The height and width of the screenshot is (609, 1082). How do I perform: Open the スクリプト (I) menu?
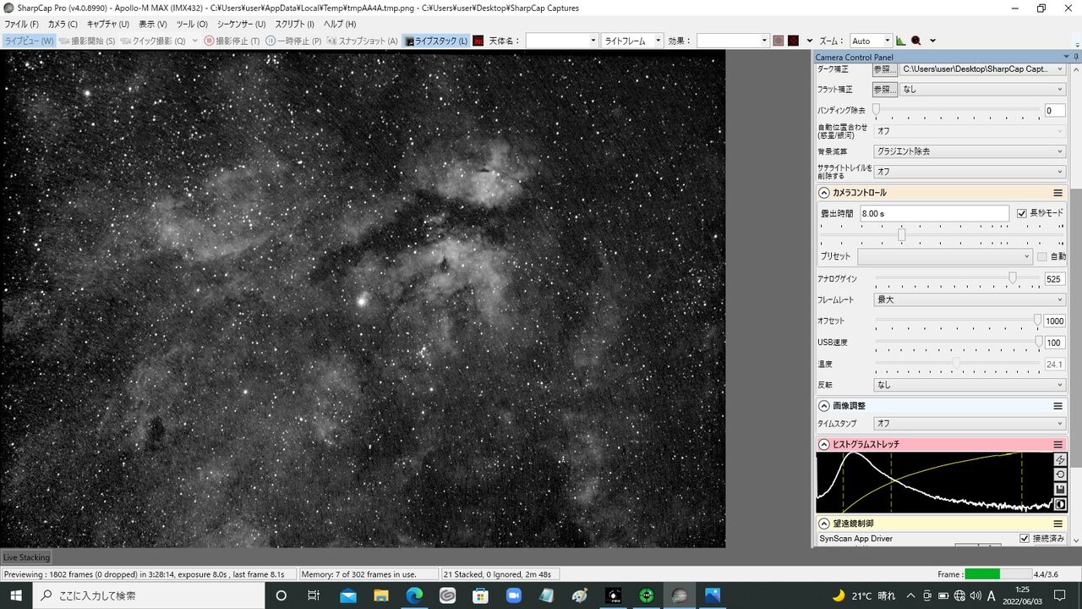pyautogui.click(x=295, y=25)
